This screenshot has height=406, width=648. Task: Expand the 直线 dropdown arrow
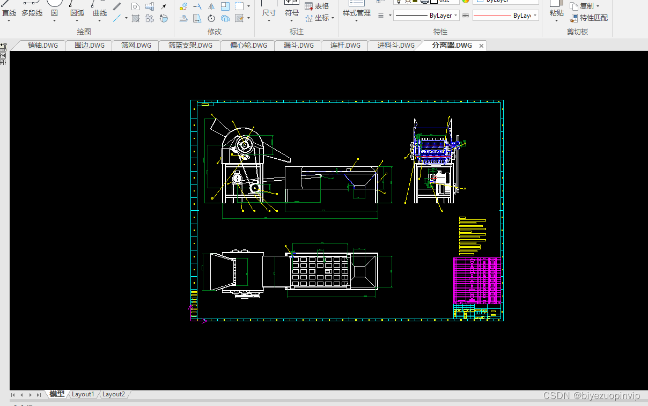pyautogui.click(x=9, y=21)
